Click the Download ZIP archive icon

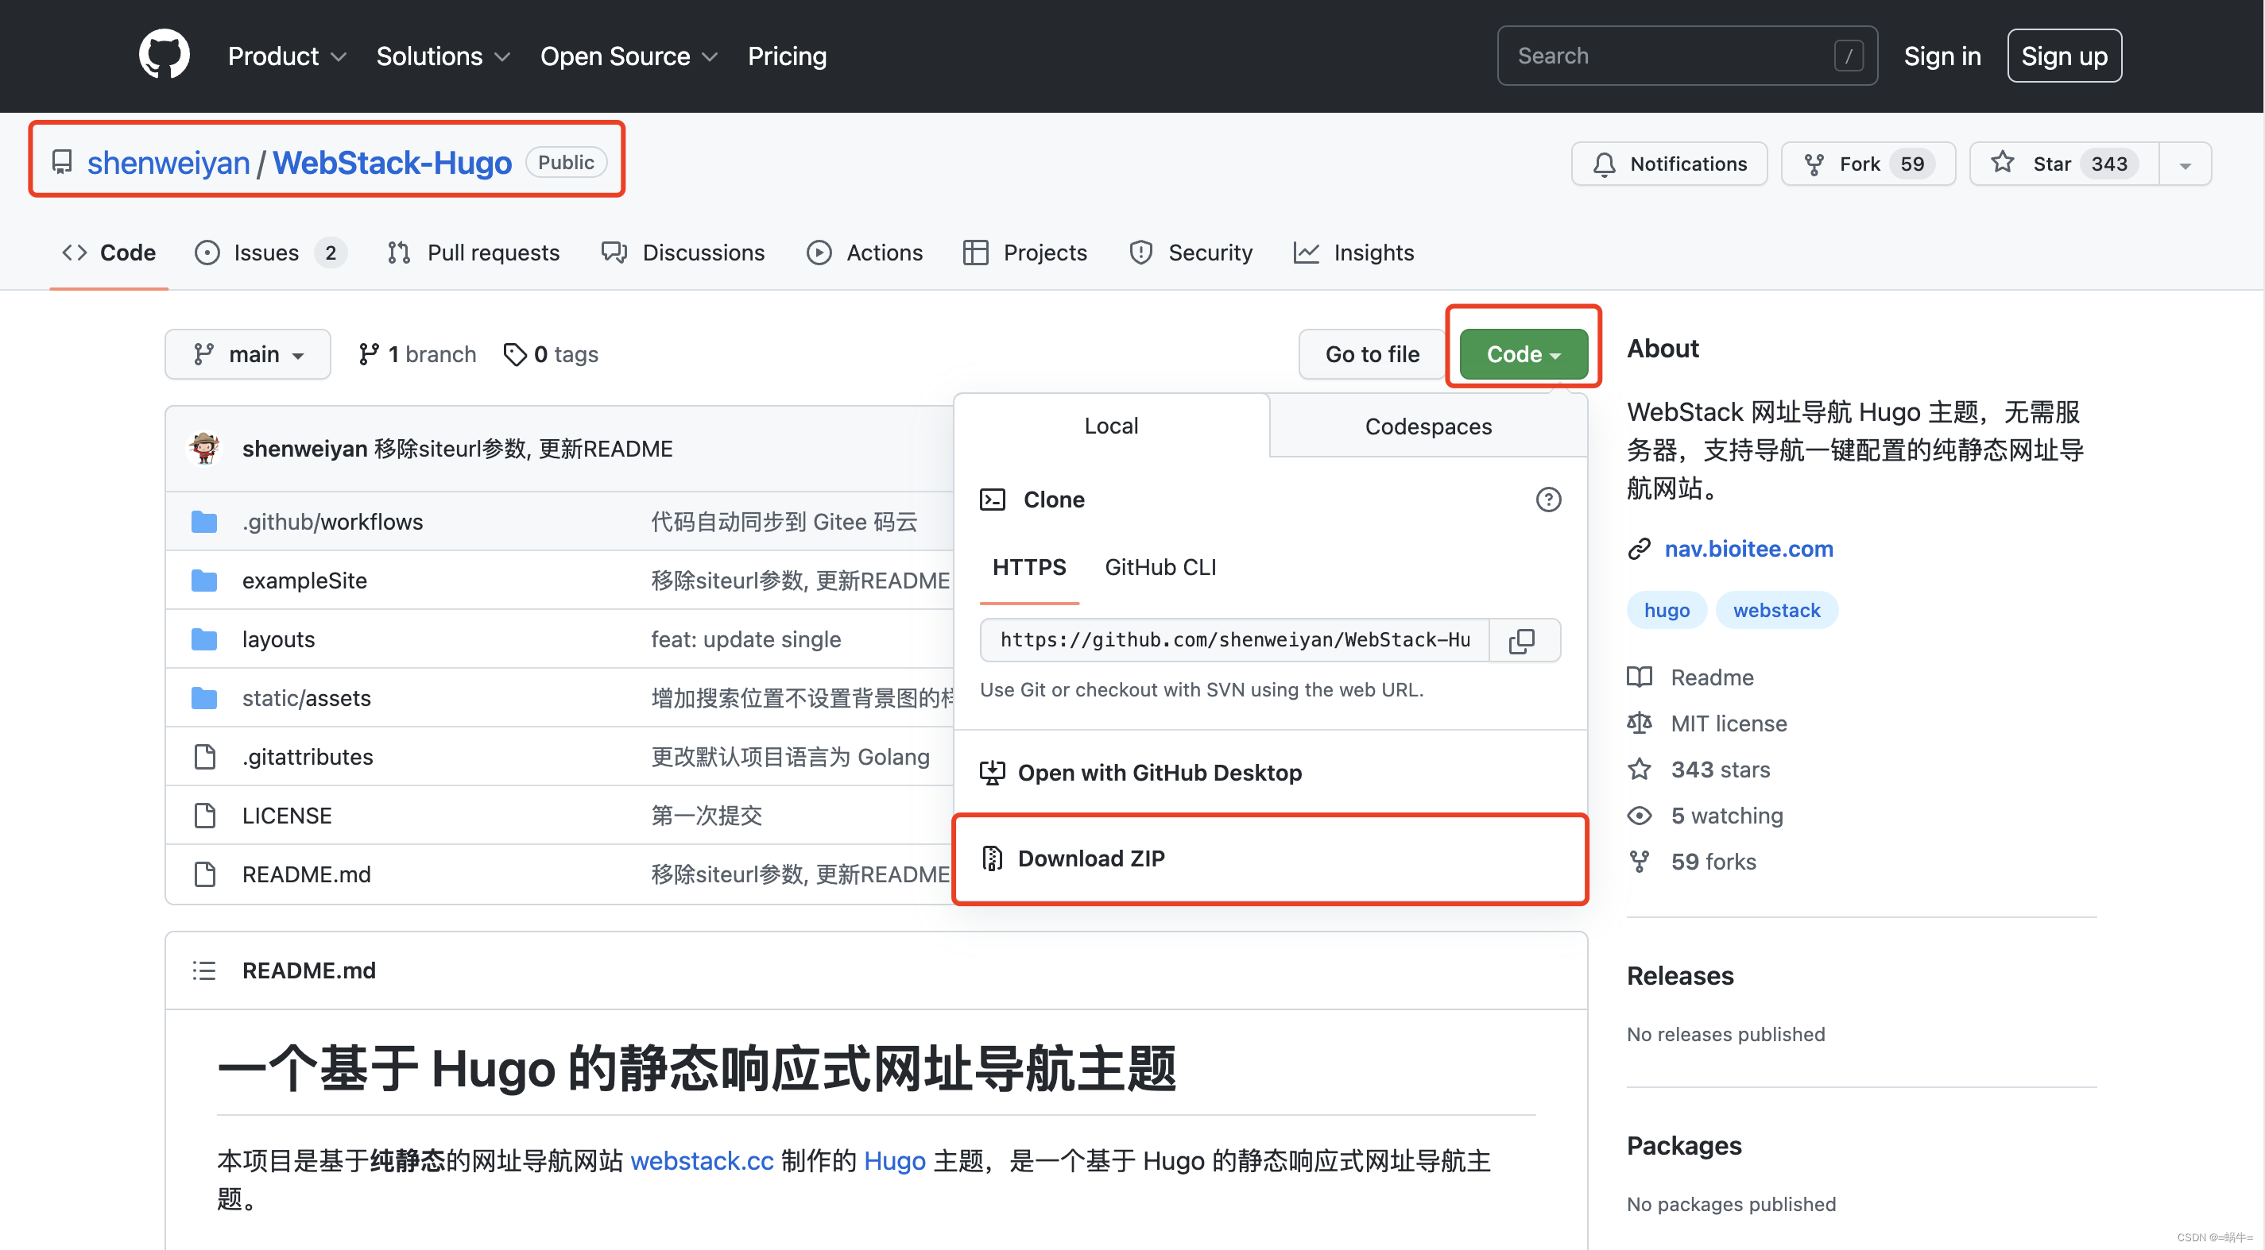pos(992,858)
